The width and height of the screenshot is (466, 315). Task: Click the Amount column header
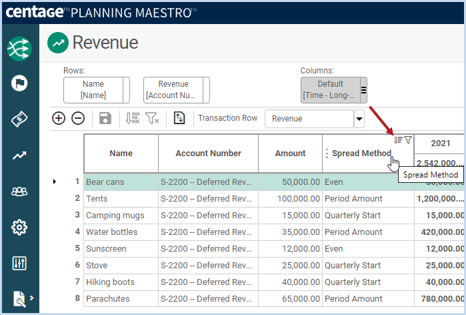click(290, 153)
